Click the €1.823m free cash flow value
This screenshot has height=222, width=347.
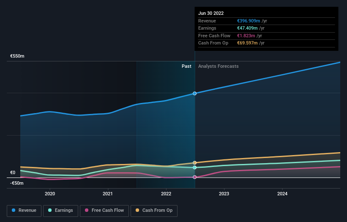[x=246, y=36]
